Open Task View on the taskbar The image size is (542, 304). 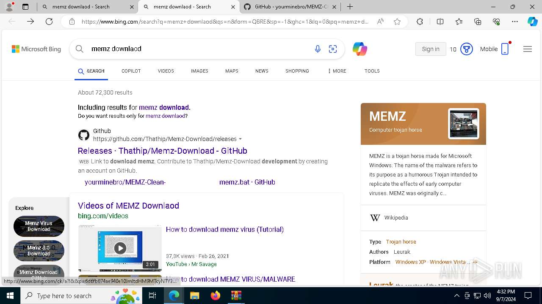pyautogui.click(x=153, y=296)
